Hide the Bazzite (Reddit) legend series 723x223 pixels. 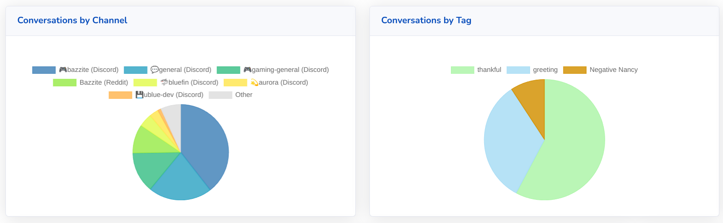tap(103, 82)
